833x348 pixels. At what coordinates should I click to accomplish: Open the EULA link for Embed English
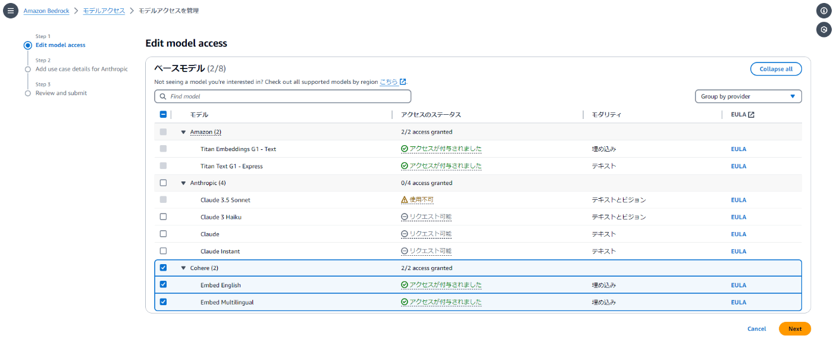738,286
